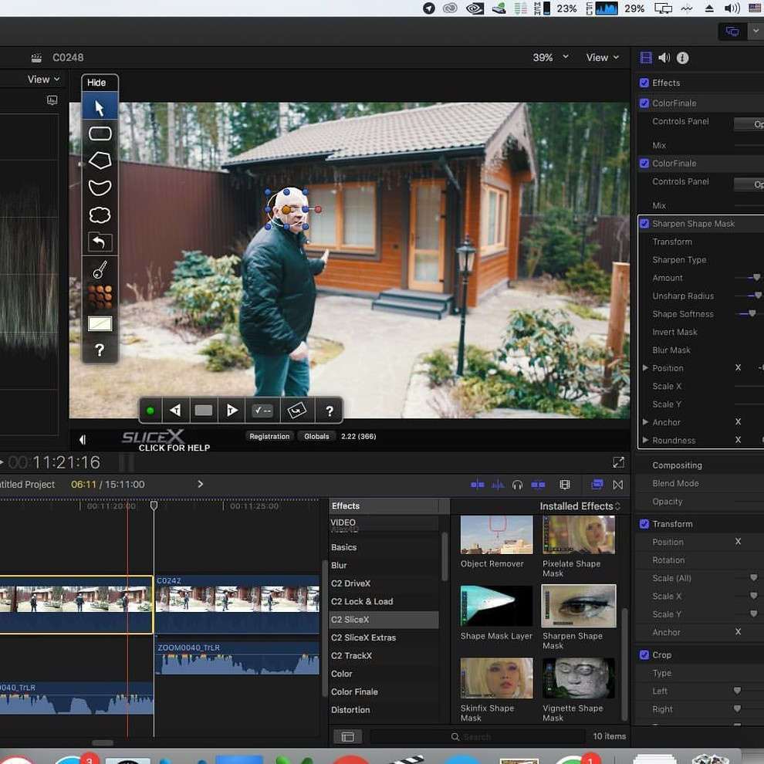Open the info inspector icon

pos(682,58)
